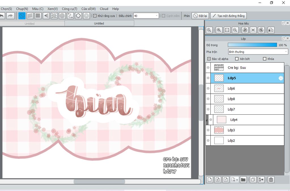The height and width of the screenshot is (191, 290).
Task: Click the Lớp3 layer thumbnail
Action: click(x=219, y=130)
